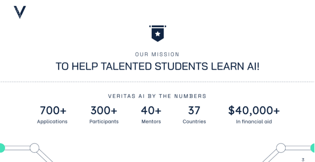Viewport: 315px width, 162px height.
Task: Click the Mentors label
Action: coord(151,122)
